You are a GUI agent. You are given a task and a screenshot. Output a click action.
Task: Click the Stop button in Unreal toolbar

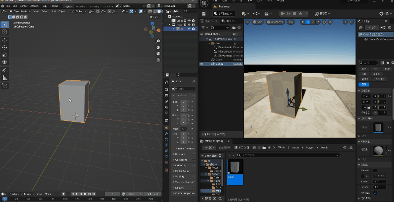pos(295,14)
